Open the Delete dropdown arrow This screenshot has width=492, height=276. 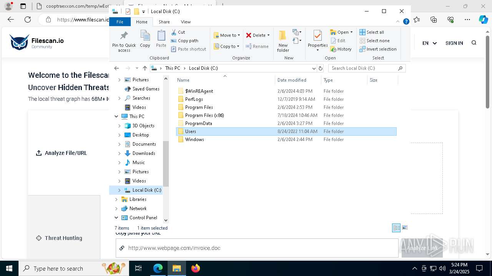coord(268,35)
